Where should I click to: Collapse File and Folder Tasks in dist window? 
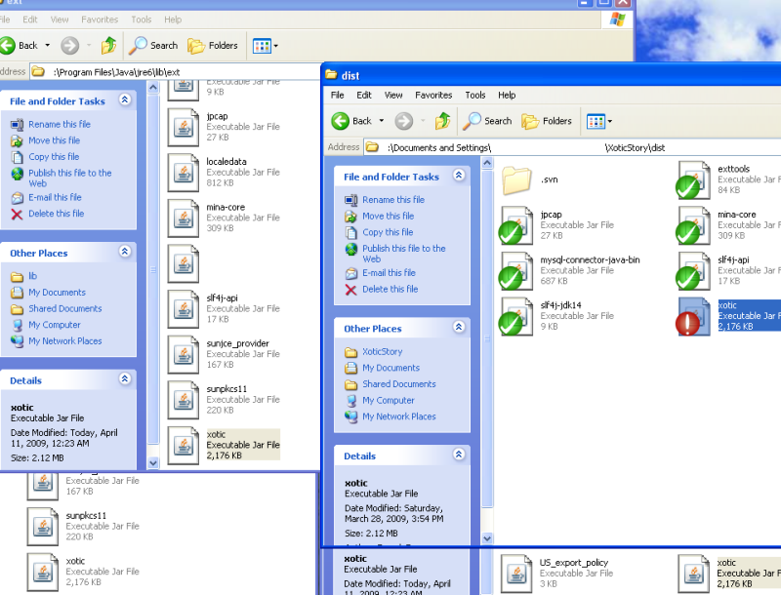[x=458, y=178]
